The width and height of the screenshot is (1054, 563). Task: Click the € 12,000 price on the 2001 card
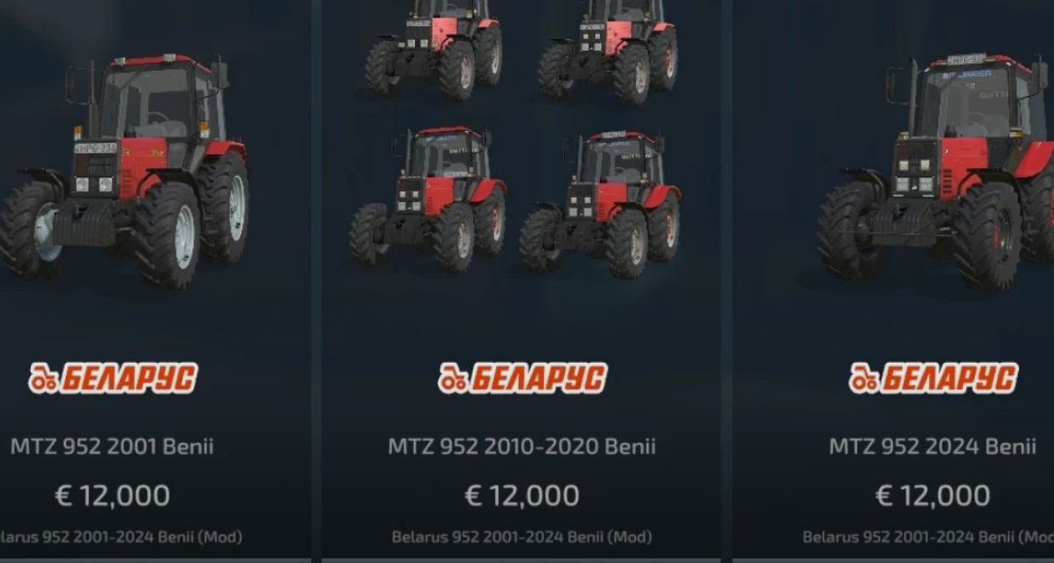pyautogui.click(x=113, y=496)
